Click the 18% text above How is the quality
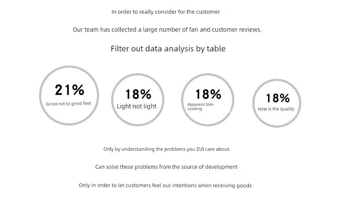Image resolution: width=339 pixels, height=221 pixels. (278, 98)
